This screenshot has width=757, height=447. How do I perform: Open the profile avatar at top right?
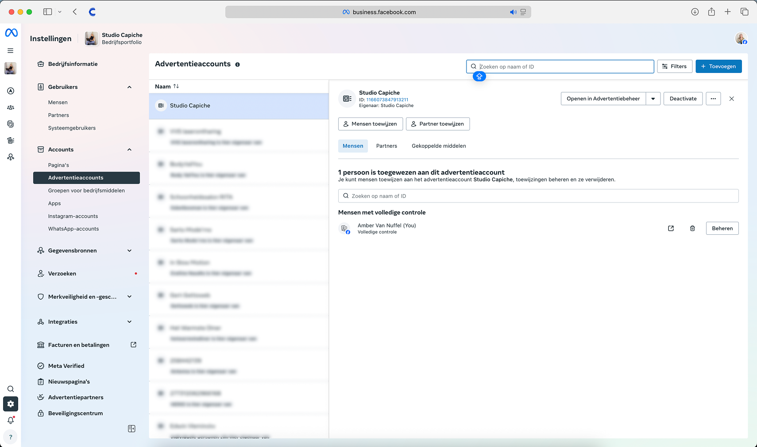tap(741, 38)
